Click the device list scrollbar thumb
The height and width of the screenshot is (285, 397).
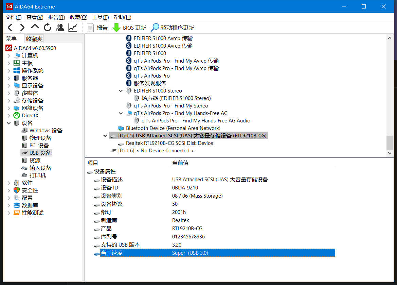click(x=390, y=142)
